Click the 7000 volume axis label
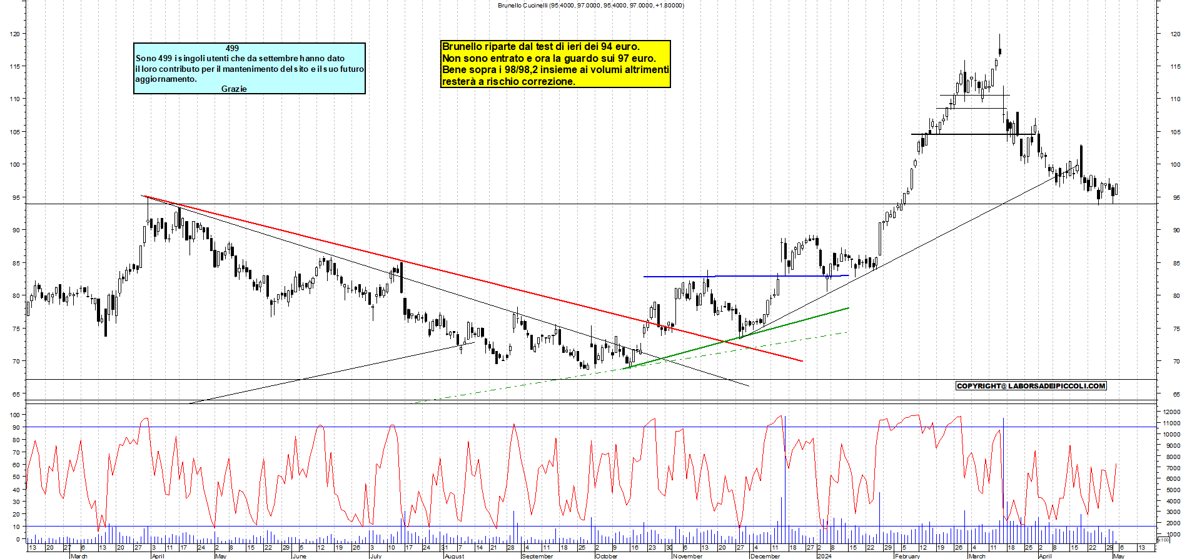The image size is (1182, 559). pyautogui.click(x=1173, y=468)
